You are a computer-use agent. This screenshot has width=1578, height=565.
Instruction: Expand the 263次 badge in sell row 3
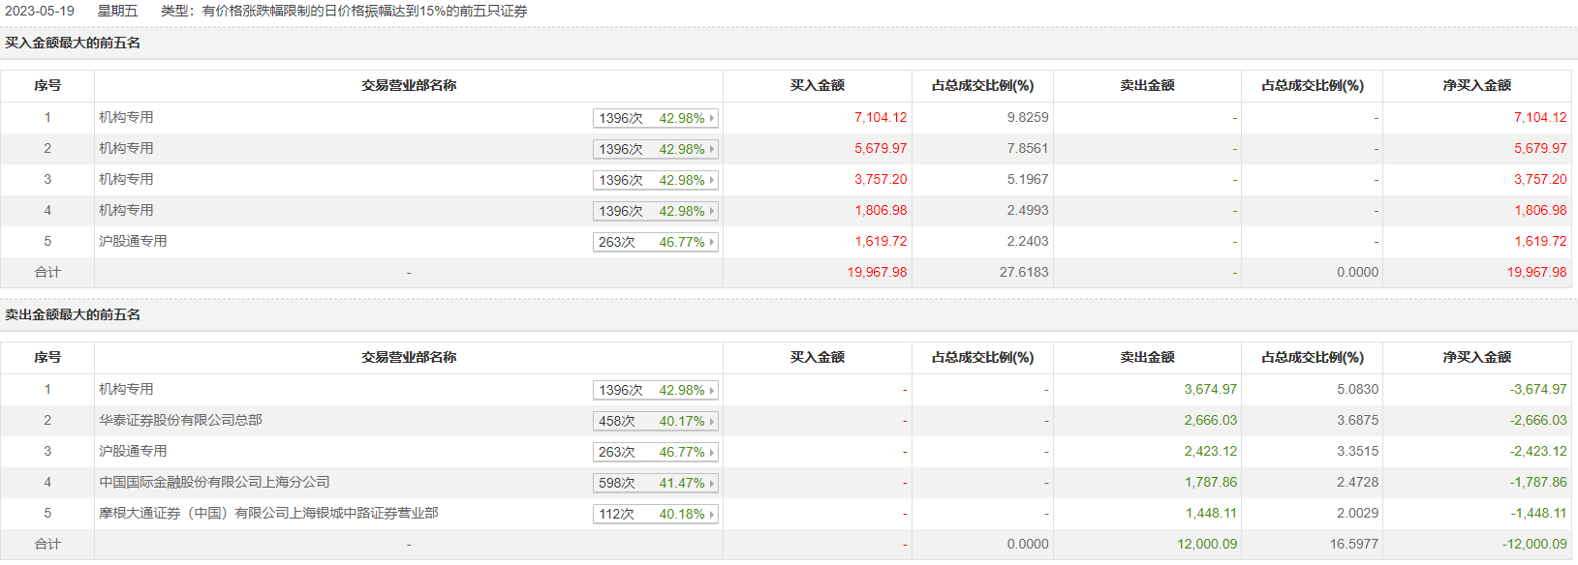click(x=655, y=452)
